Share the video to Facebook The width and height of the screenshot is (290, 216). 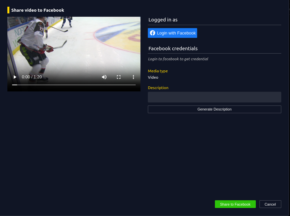click(x=235, y=204)
